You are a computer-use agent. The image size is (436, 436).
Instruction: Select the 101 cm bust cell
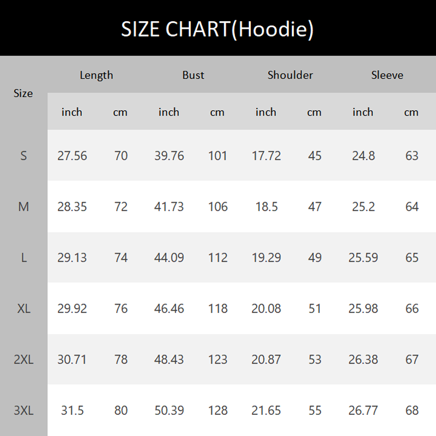217,156
